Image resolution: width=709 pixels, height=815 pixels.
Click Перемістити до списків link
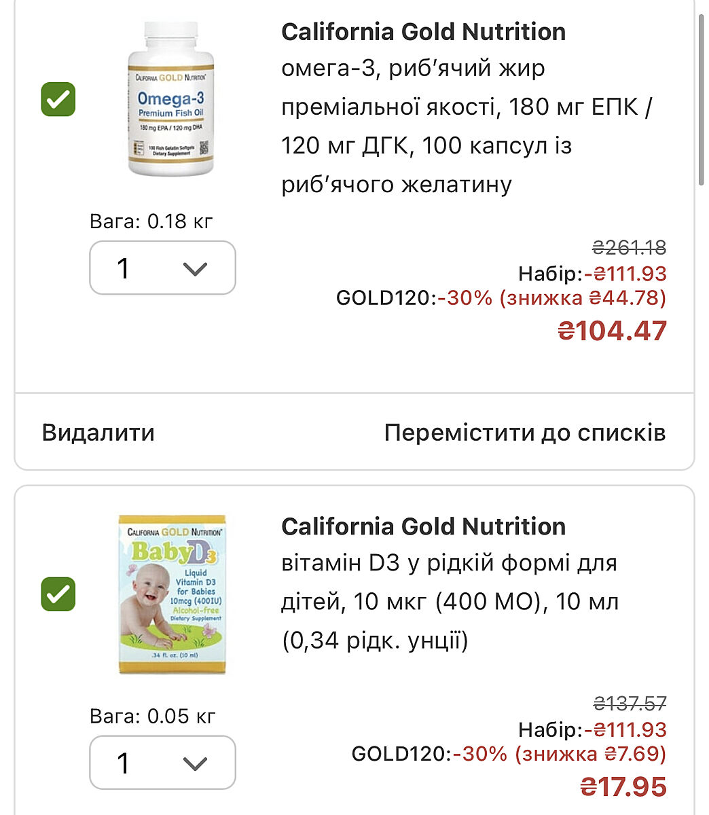[x=524, y=433]
